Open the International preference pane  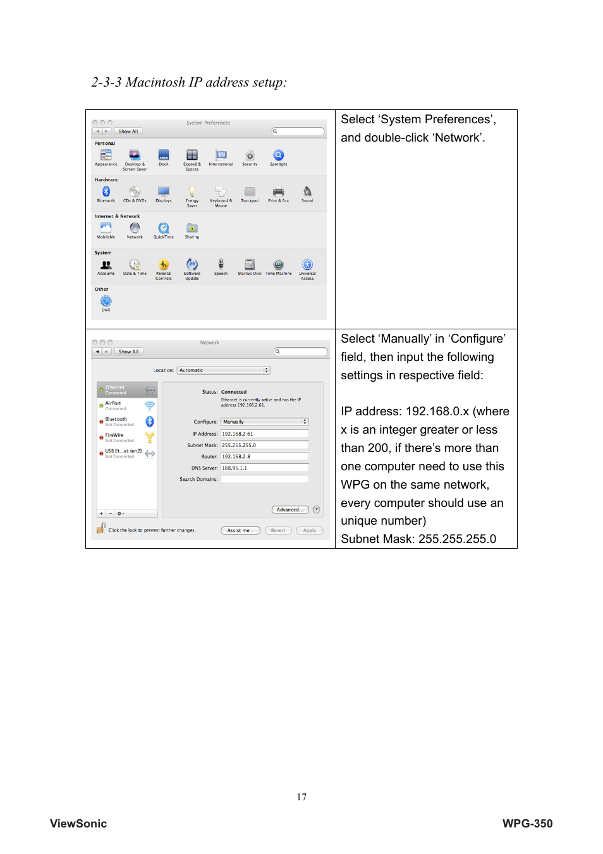point(221,157)
